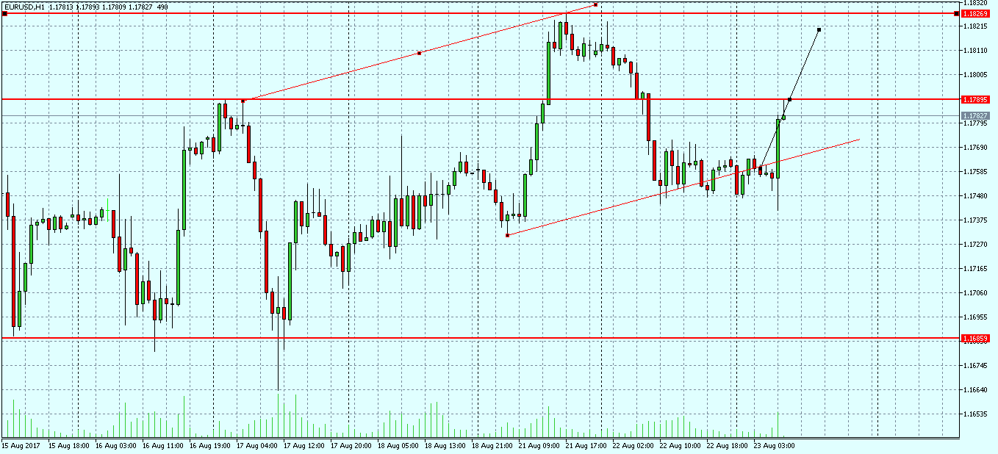Click right anchor square beside 1.18269 label
This screenshot has width=998, height=454.
(x=956, y=14)
